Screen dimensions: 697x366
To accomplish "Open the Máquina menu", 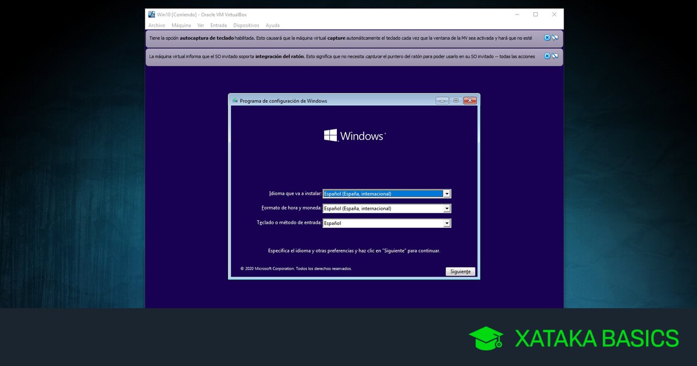I will pos(181,26).
